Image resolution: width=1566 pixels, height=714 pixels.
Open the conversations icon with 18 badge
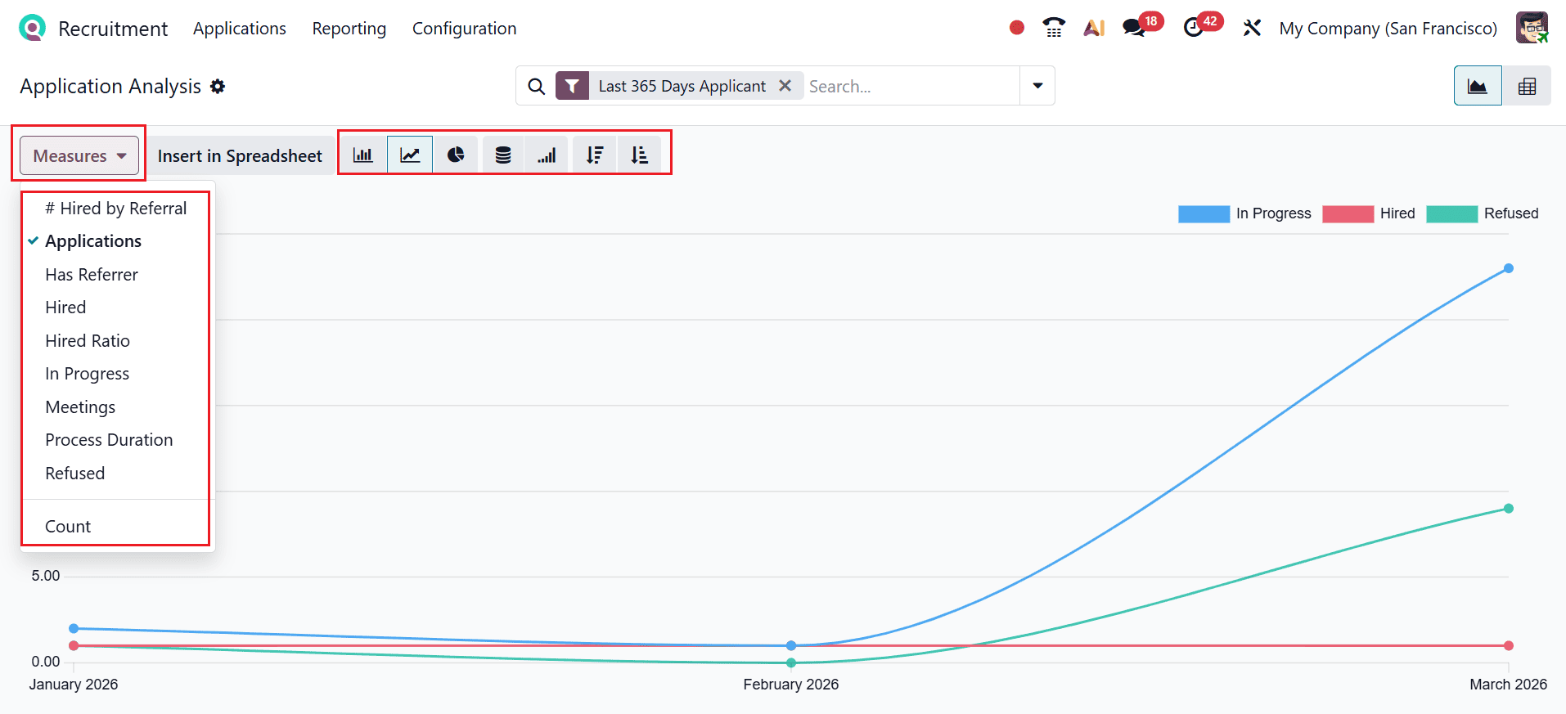1134,28
